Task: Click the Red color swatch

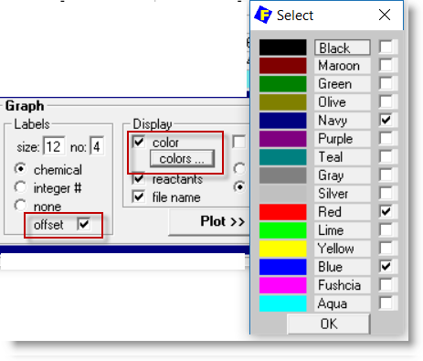Action: [x=282, y=212]
